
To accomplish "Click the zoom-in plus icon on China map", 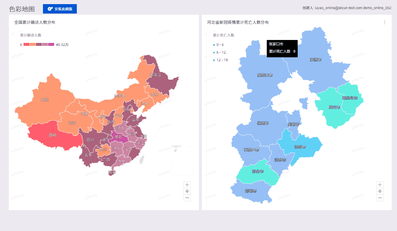I will pos(187,185).
